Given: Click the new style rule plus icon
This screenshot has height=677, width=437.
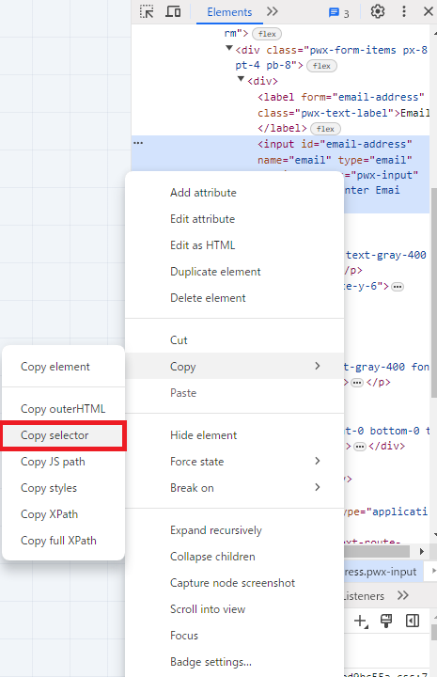Looking at the screenshot, I should click(x=361, y=621).
